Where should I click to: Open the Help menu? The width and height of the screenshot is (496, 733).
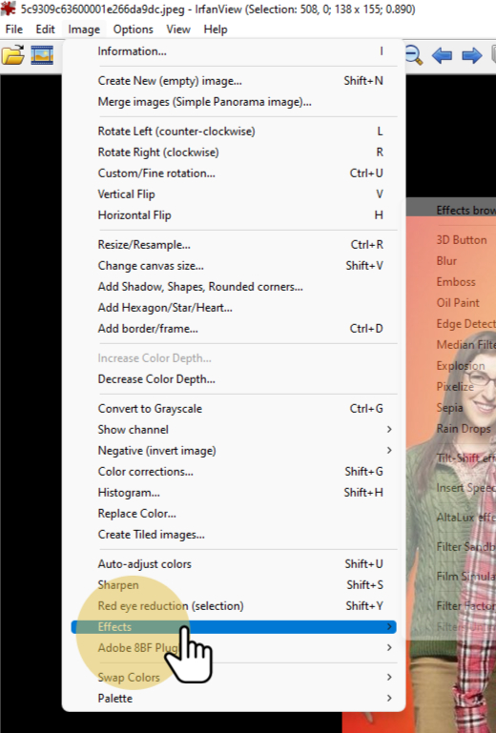[x=216, y=30]
